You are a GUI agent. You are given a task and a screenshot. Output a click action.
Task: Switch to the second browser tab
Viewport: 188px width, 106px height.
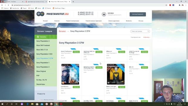[x=36, y=2]
